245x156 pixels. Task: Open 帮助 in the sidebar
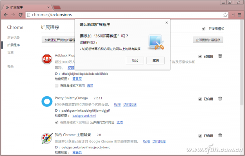pyautogui.click(x=11, y=67)
